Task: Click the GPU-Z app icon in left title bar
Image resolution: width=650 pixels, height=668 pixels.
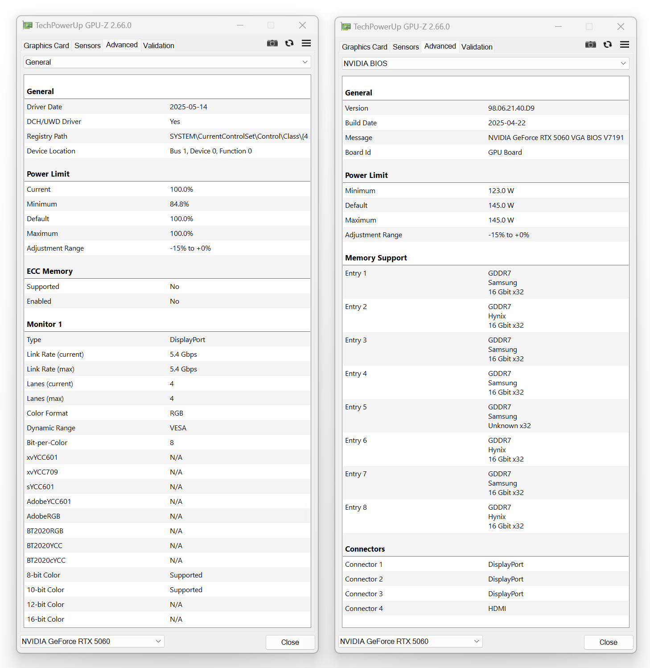Action: (x=28, y=25)
